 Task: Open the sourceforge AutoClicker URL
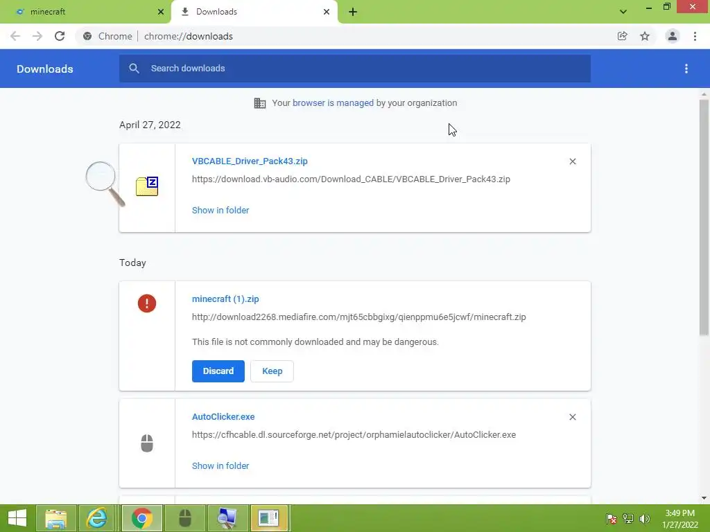click(354, 435)
